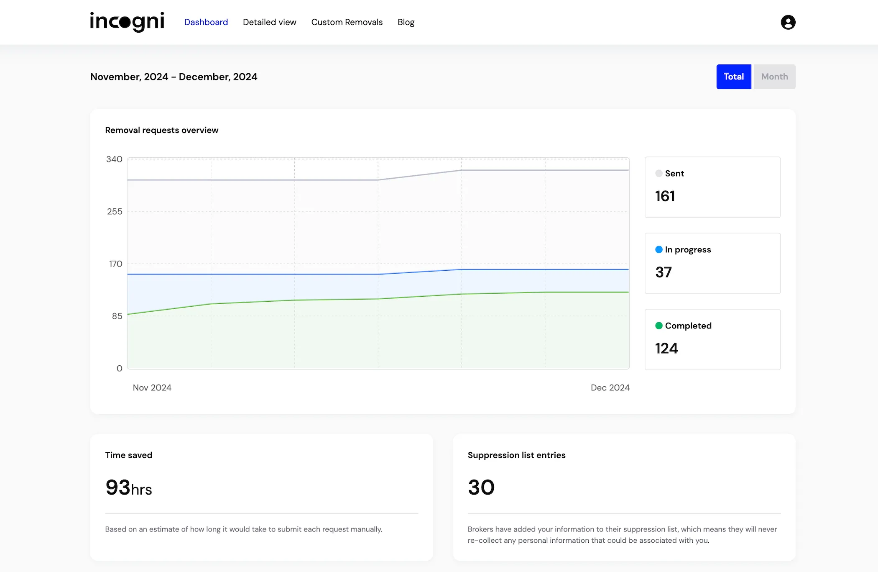
Task: Go to Detailed view
Action: (270, 22)
